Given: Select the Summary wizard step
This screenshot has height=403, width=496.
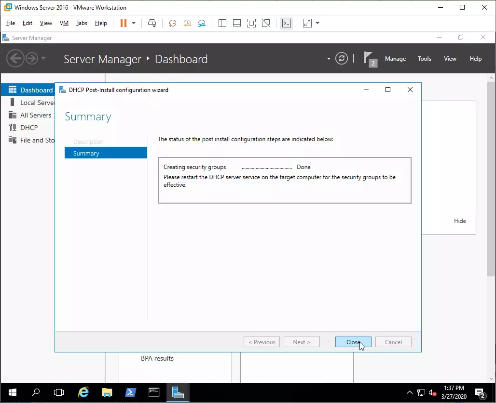Looking at the screenshot, I should 106,153.
